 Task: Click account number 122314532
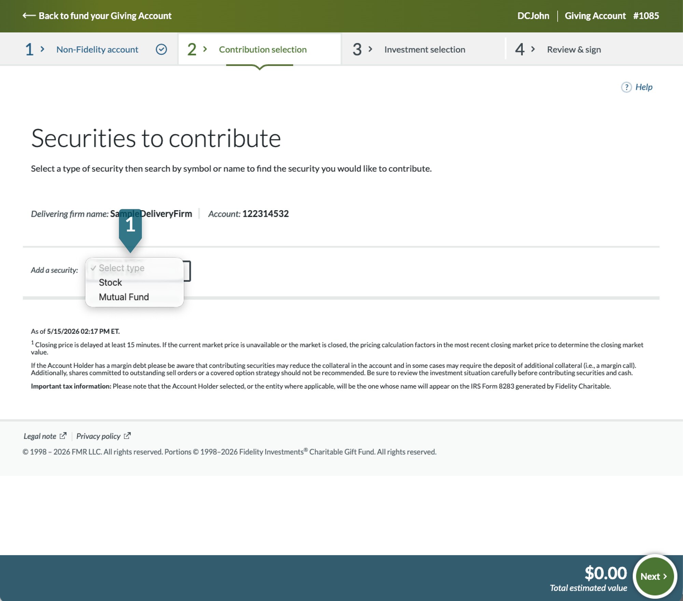click(265, 214)
